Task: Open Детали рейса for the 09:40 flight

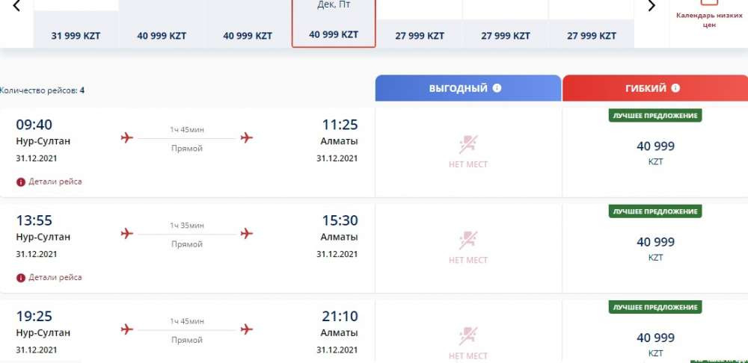Action: (x=55, y=181)
